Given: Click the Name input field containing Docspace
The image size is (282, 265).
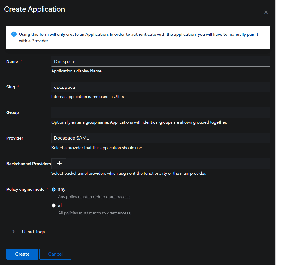Looking at the screenshot, I should tap(160, 61).
